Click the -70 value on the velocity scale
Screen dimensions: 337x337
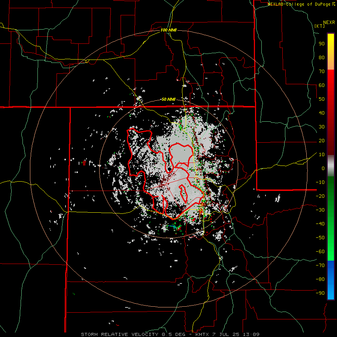(x=320, y=265)
